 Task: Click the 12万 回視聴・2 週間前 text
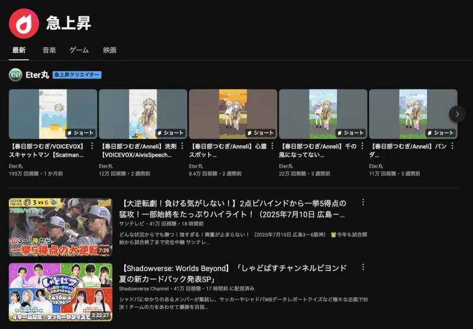[x=125, y=174]
